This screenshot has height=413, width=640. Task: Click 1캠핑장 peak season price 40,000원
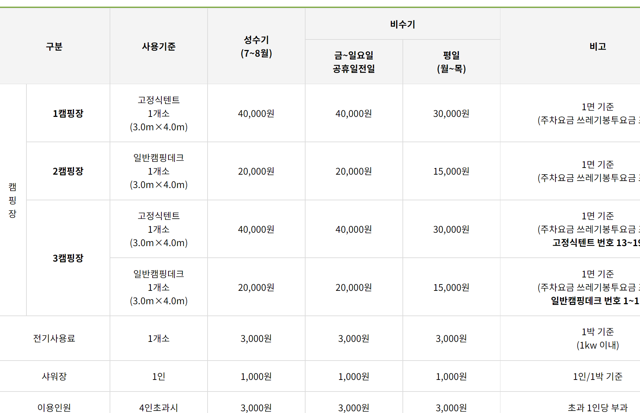tap(256, 113)
